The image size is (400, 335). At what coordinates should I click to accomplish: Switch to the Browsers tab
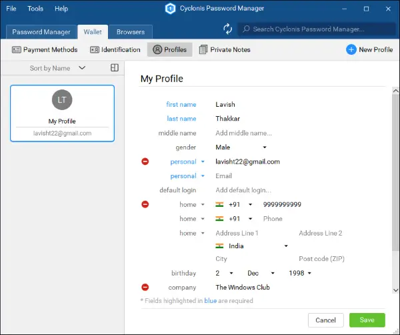point(131,32)
